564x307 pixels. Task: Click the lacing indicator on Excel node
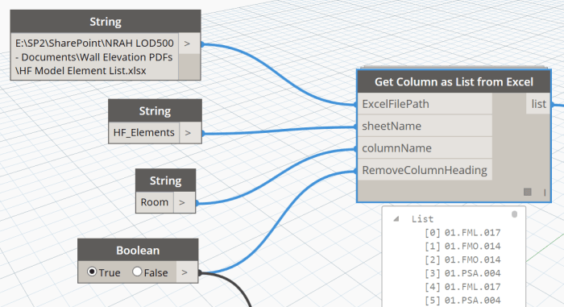545,193
